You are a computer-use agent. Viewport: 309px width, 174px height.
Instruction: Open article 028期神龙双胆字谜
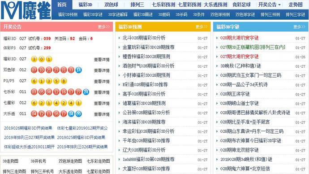coord(239,150)
